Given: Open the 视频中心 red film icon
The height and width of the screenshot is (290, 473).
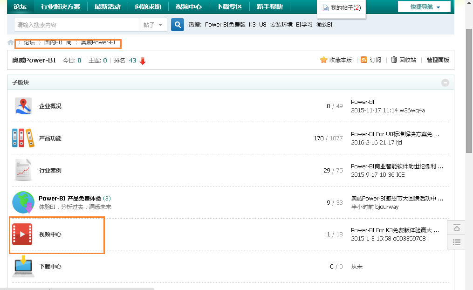Looking at the screenshot, I should tap(22, 235).
